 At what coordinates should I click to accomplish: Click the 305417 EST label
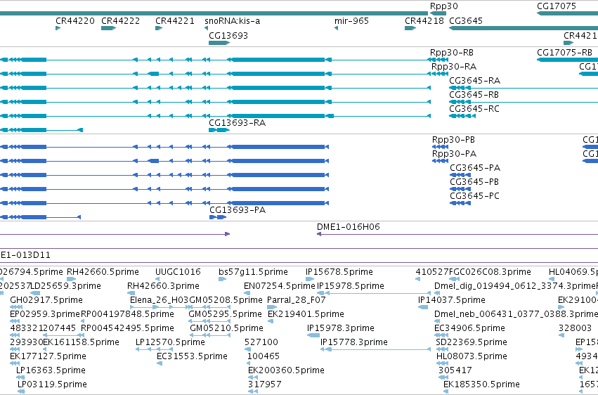[x=455, y=371]
